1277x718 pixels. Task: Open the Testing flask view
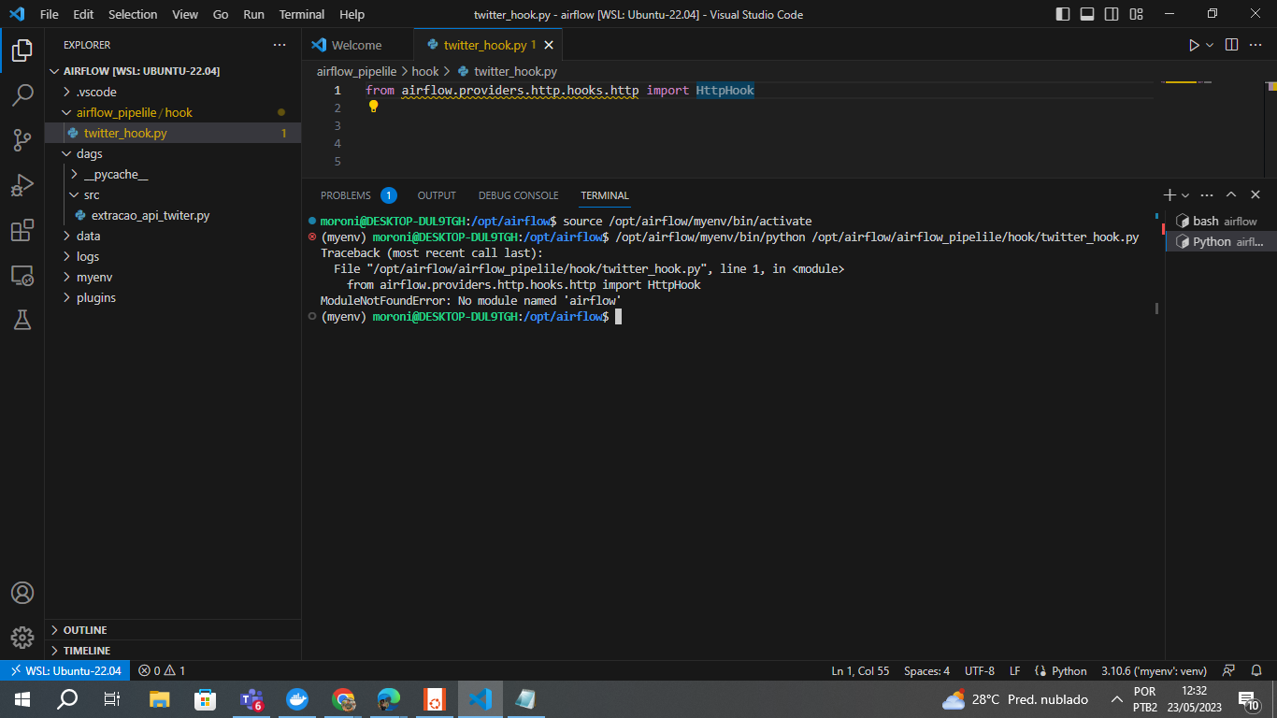click(22, 320)
